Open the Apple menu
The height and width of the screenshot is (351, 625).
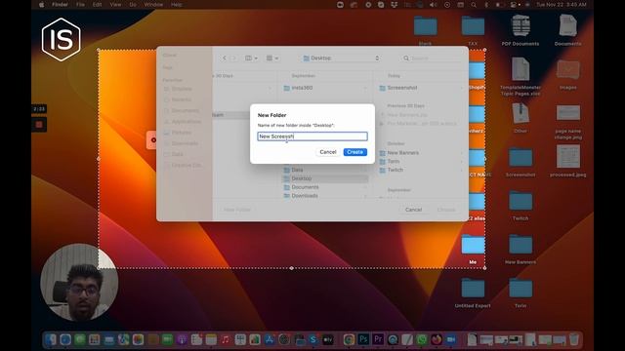pyautogui.click(x=41, y=5)
